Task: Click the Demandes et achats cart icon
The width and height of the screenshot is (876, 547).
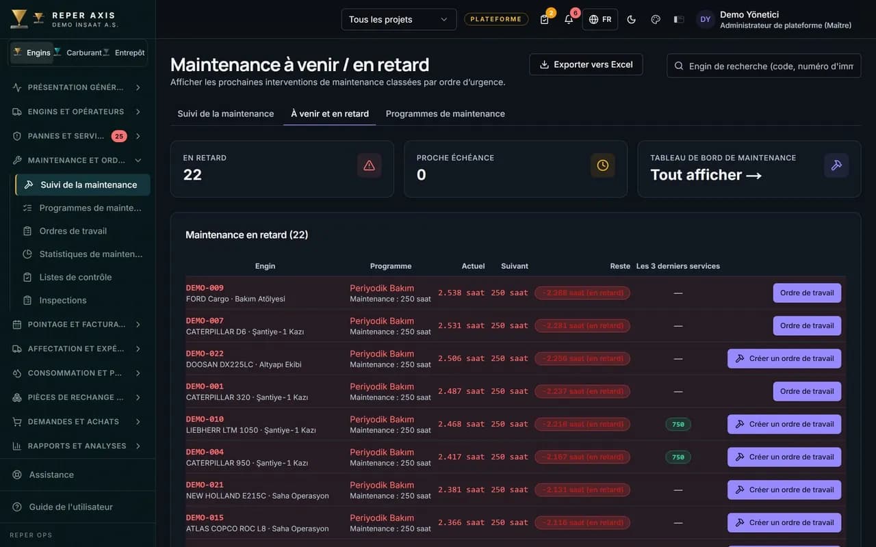Action: tap(17, 422)
